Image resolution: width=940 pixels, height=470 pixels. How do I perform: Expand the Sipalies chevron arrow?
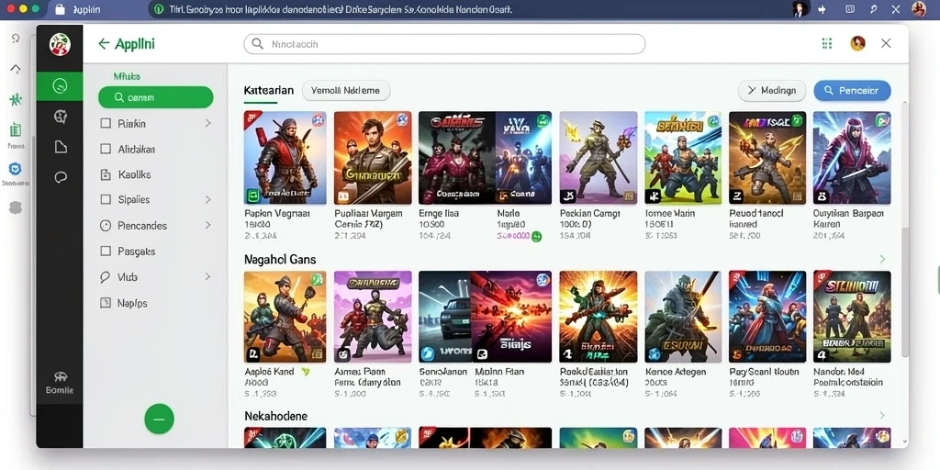[208, 199]
